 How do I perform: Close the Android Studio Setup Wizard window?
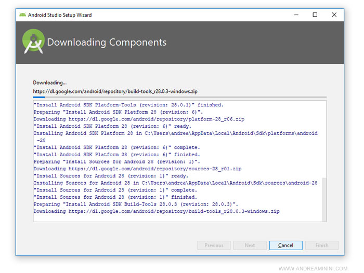click(334, 15)
